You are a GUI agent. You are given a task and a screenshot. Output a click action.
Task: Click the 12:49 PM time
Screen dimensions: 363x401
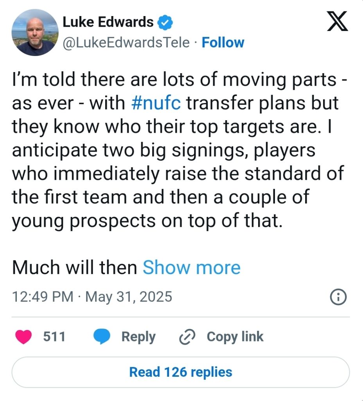click(43, 296)
